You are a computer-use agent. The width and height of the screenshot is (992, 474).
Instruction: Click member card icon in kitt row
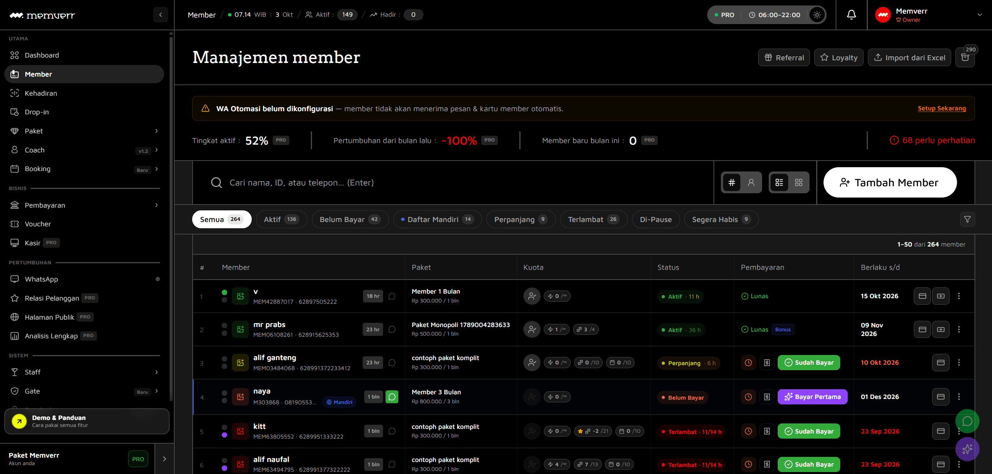(941, 431)
